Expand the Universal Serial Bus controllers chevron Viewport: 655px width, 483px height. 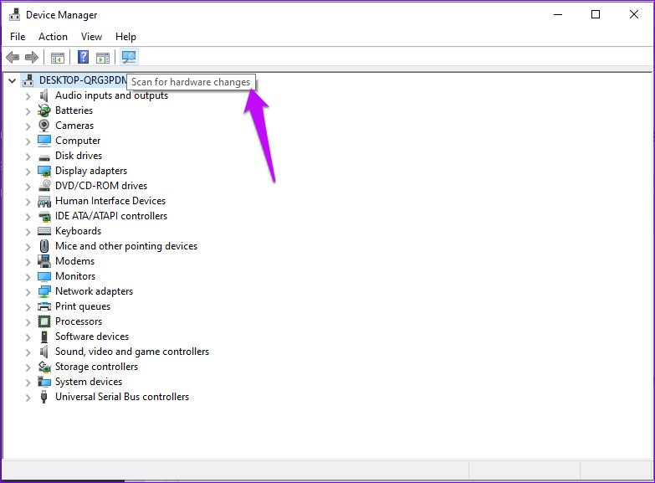(x=28, y=398)
